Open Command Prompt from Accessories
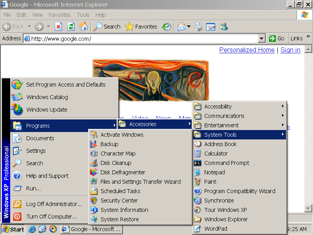313x235 pixels. click(239, 163)
